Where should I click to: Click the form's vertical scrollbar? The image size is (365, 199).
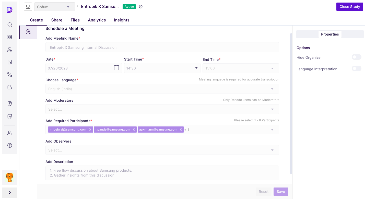[x=291, y=103]
